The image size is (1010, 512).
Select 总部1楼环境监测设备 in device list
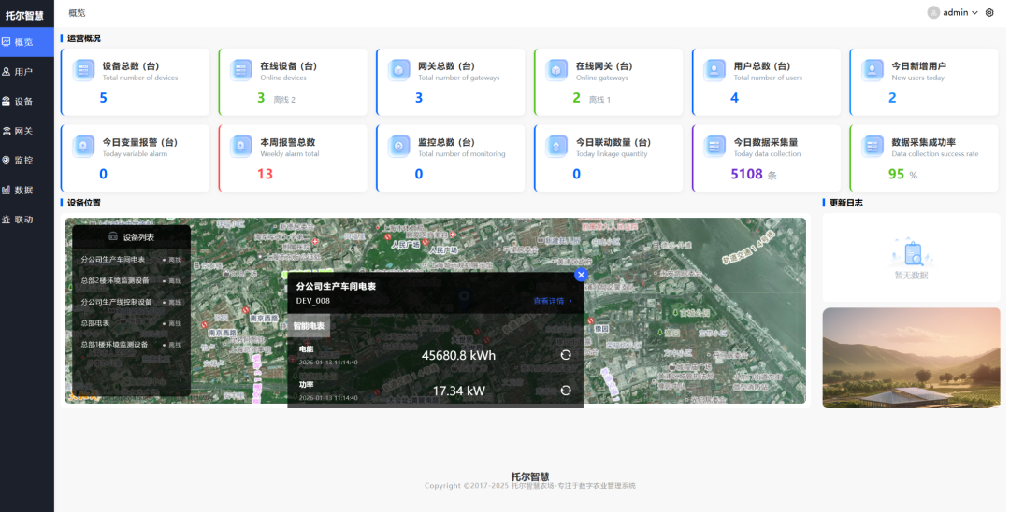(132, 344)
